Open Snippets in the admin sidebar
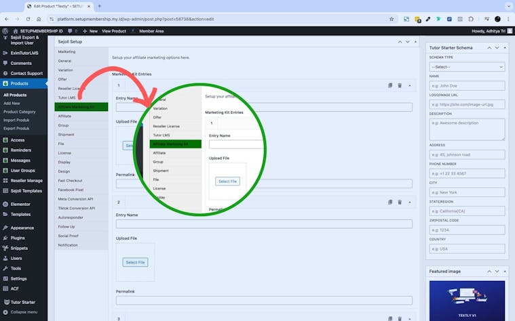This screenshot has height=321, width=515. [19, 248]
